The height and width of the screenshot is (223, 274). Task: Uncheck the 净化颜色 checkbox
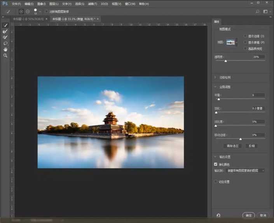(216, 165)
